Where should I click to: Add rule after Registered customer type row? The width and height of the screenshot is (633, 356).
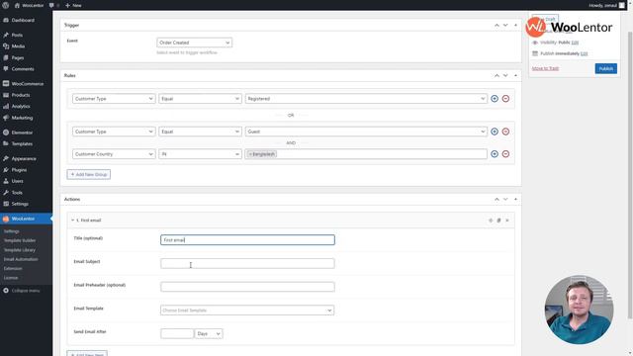coord(495,99)
